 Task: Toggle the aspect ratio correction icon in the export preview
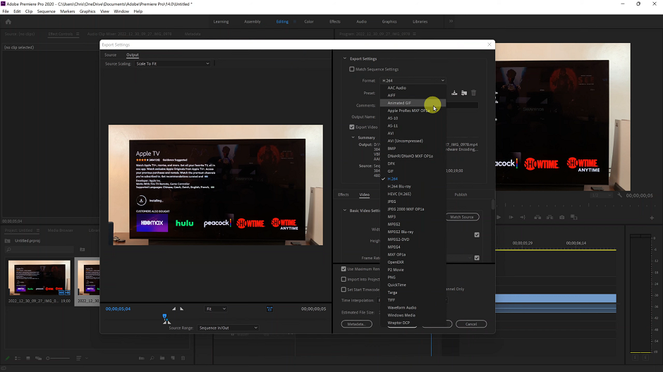pyautogui.click(x=269, y=309)
